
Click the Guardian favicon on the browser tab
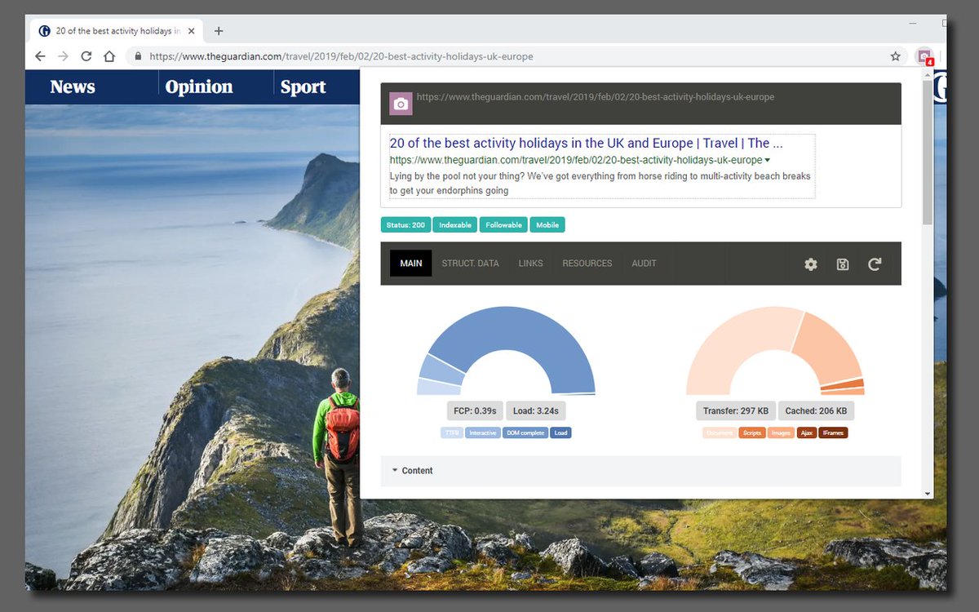click(45, 31)
